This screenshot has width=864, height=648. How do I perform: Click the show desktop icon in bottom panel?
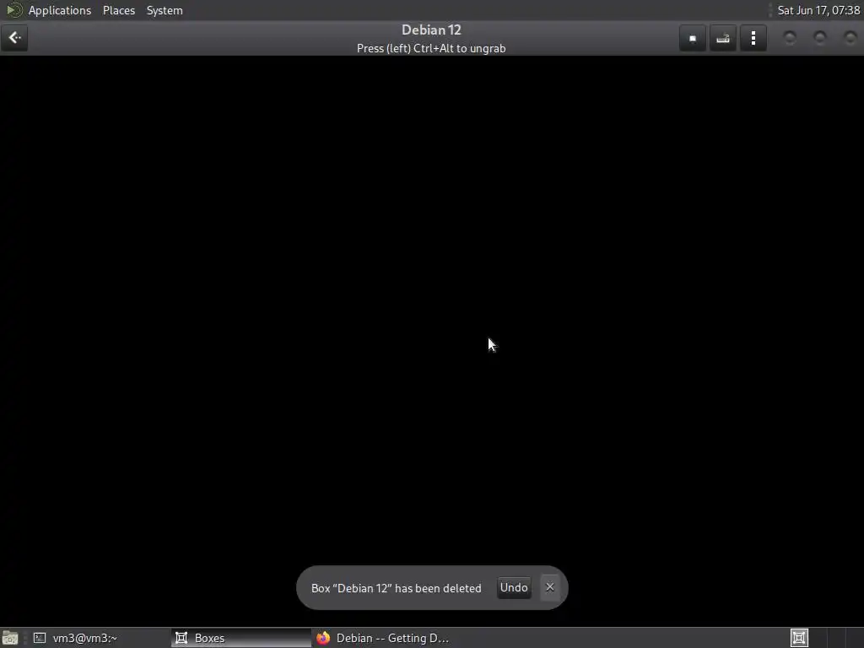click(10, 638)
